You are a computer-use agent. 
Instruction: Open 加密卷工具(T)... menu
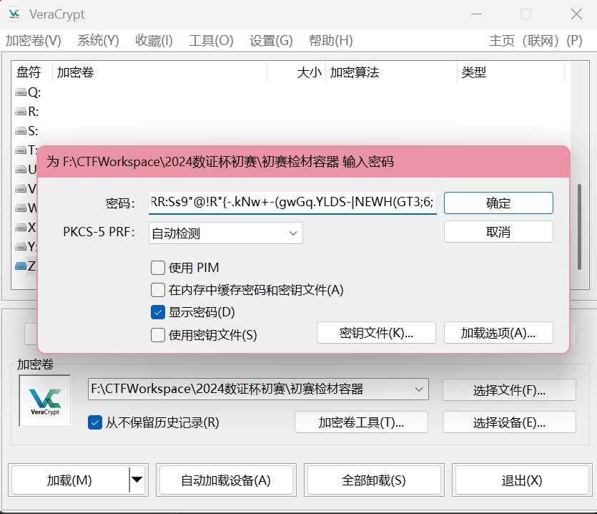tap(361, 422)
